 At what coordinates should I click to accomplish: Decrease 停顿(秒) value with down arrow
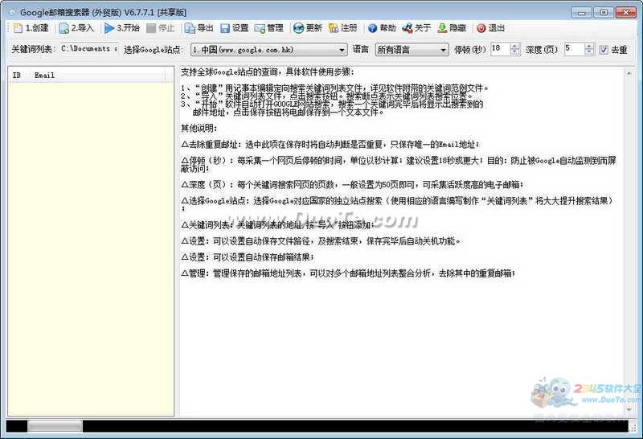coord(514,53)
